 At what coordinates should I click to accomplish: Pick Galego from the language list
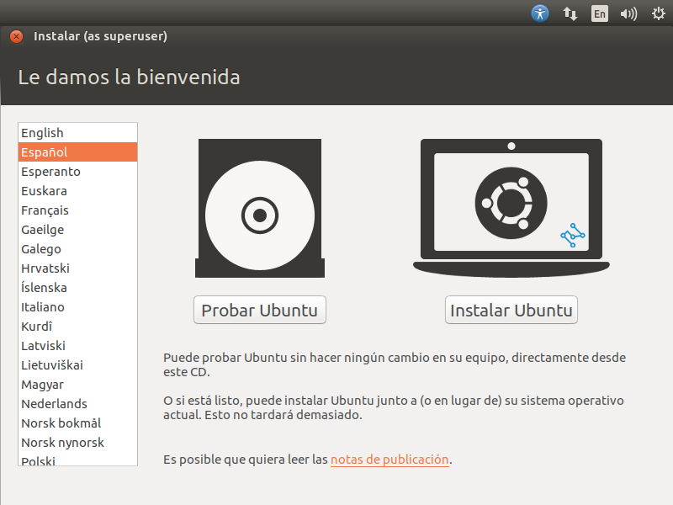pyautogui.click(x=77, y=248)
